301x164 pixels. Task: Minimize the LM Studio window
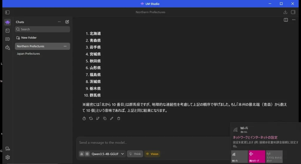270,4
